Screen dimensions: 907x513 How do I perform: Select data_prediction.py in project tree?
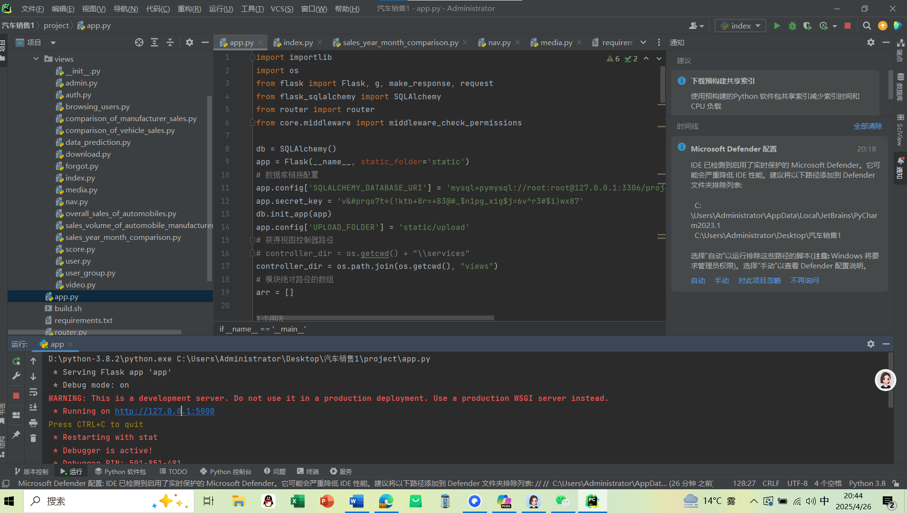tap(98, 142)
